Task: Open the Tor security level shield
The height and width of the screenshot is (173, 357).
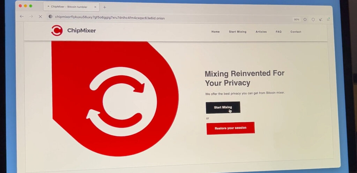Action: pyautogui.click(x=313, y=20)
